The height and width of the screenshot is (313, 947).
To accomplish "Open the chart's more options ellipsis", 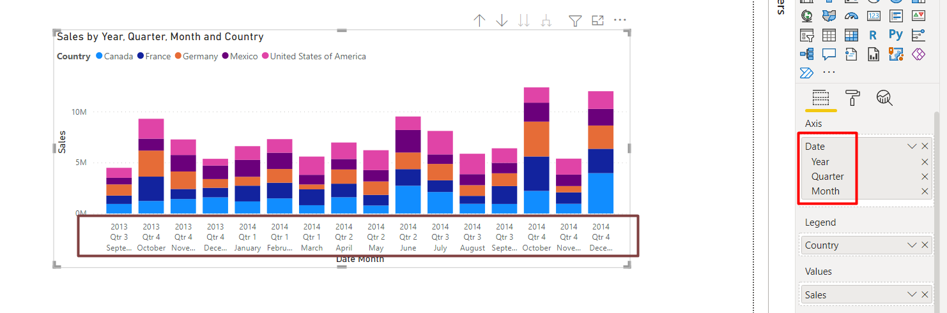I will (x=620, y=20).
